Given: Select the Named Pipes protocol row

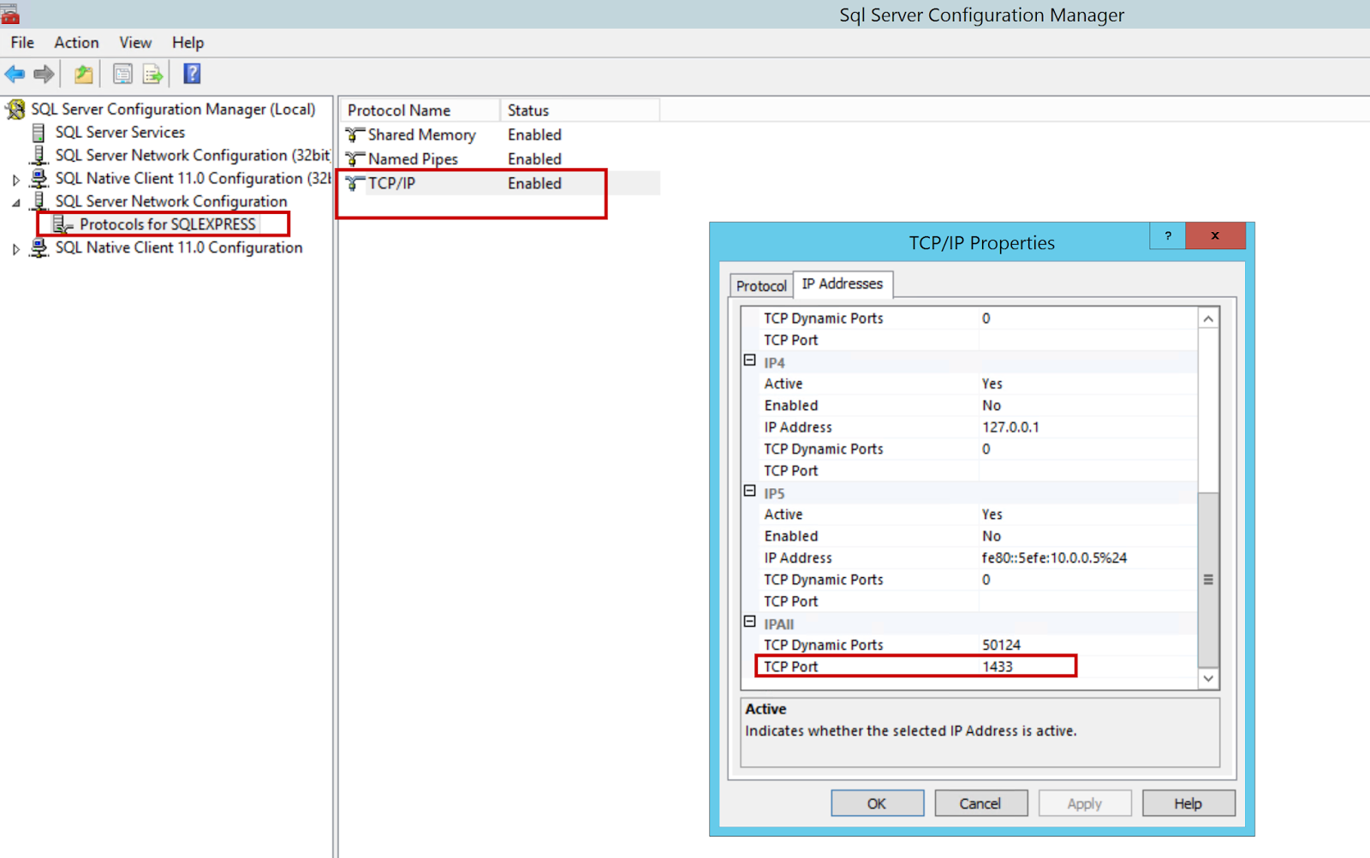Looking at the screenshot, I should [502, 158].
